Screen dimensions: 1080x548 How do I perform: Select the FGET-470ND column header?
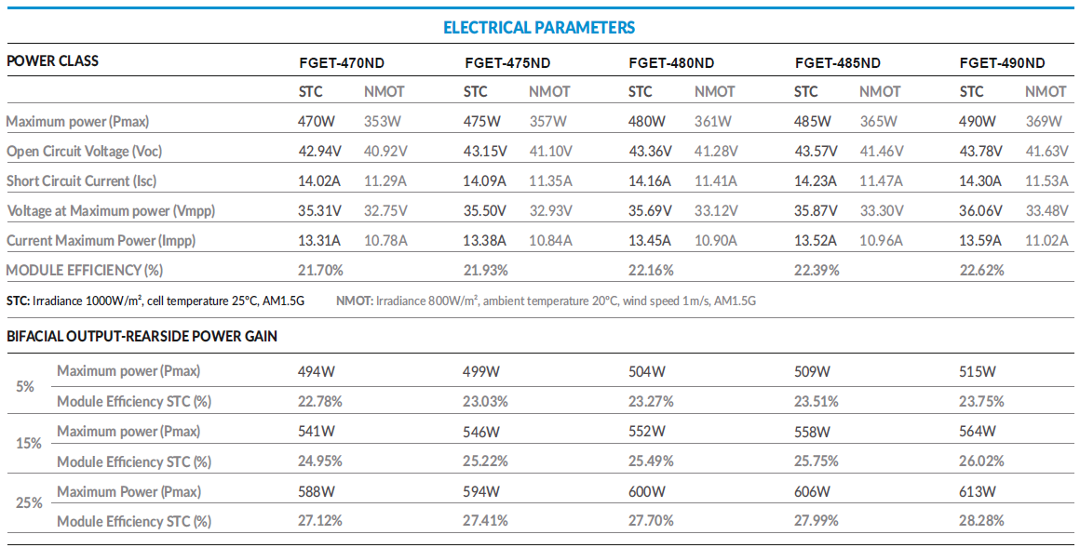pyautogui.click(x=342, y=62)
